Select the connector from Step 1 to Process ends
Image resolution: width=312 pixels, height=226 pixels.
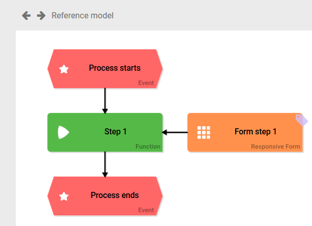click(x=105, y=164)
